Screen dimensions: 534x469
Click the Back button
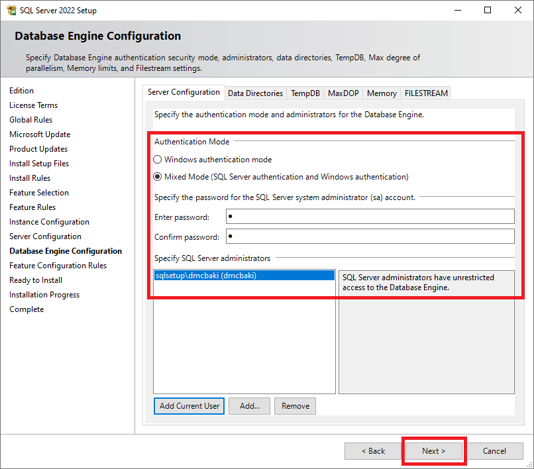point(373,451)
